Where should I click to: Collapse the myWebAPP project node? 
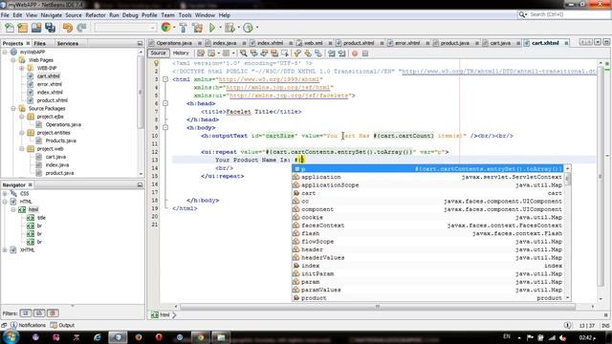(5, 52)
